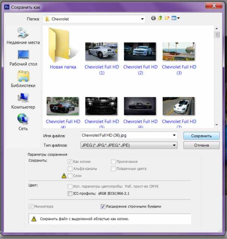Open the view menu icon
This screenshot has width=227, height=239.
[176, 18]
